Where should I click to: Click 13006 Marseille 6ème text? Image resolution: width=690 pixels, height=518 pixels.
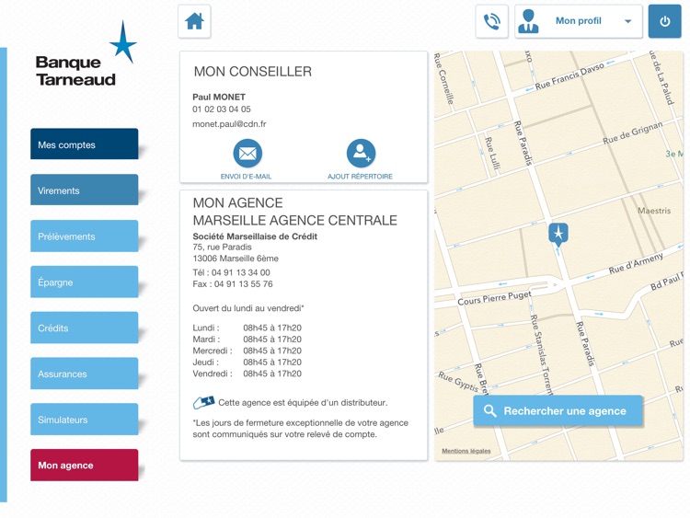pyautogui.click(x=236, y=259)
